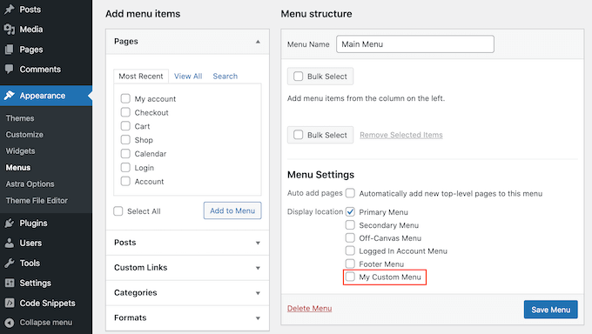Viewport: 592px width, 334px height.
Task: Open Theme File Editor submenu item
Action: 37,201
